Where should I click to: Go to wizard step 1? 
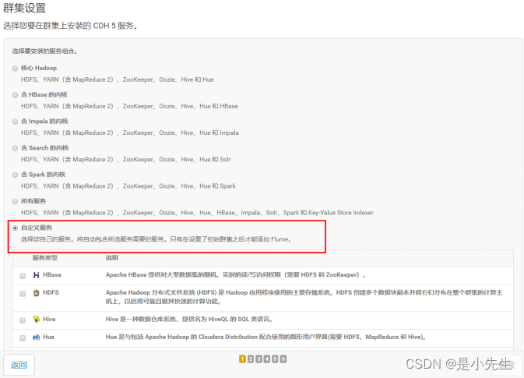click(x=242, y=359)
